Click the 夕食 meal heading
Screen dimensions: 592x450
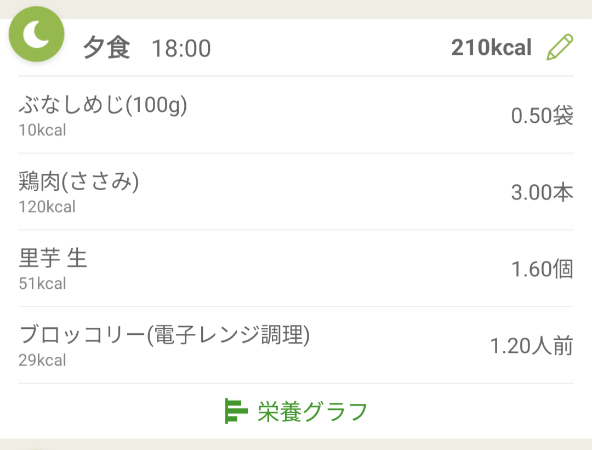click(106, 48)
